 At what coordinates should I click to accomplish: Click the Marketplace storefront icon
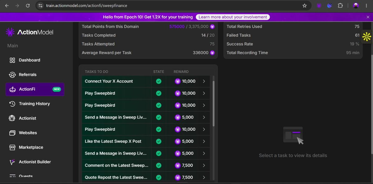[x=12, y=147]
